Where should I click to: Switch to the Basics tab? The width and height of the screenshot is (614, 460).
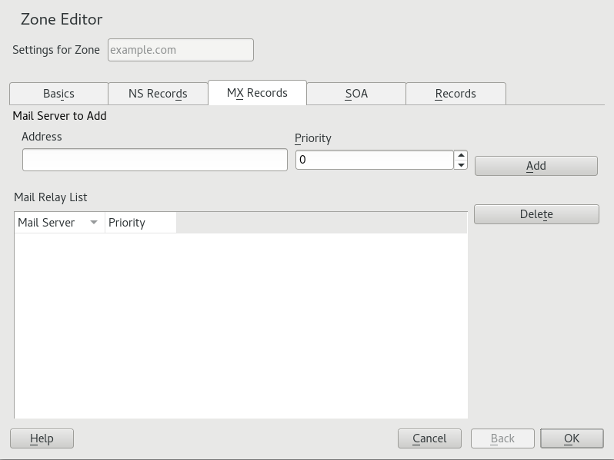point(58,94)
